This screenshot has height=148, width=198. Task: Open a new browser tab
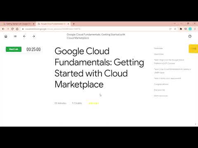pos(74,24)
